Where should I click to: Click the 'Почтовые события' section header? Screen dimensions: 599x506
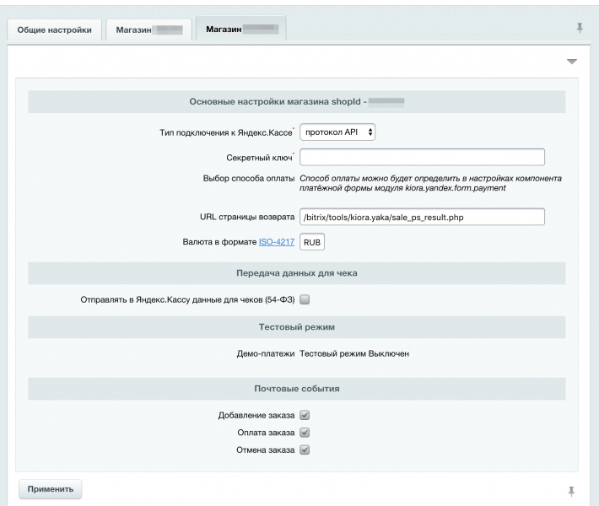click(x=297, y=389)
